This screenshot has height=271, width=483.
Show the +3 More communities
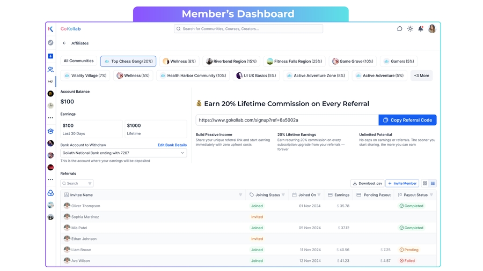click(421, 76)
